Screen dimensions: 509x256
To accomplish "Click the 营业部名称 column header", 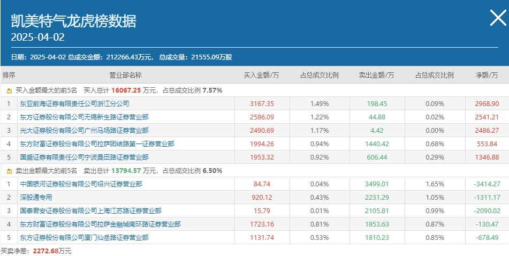I will [125, 75].
